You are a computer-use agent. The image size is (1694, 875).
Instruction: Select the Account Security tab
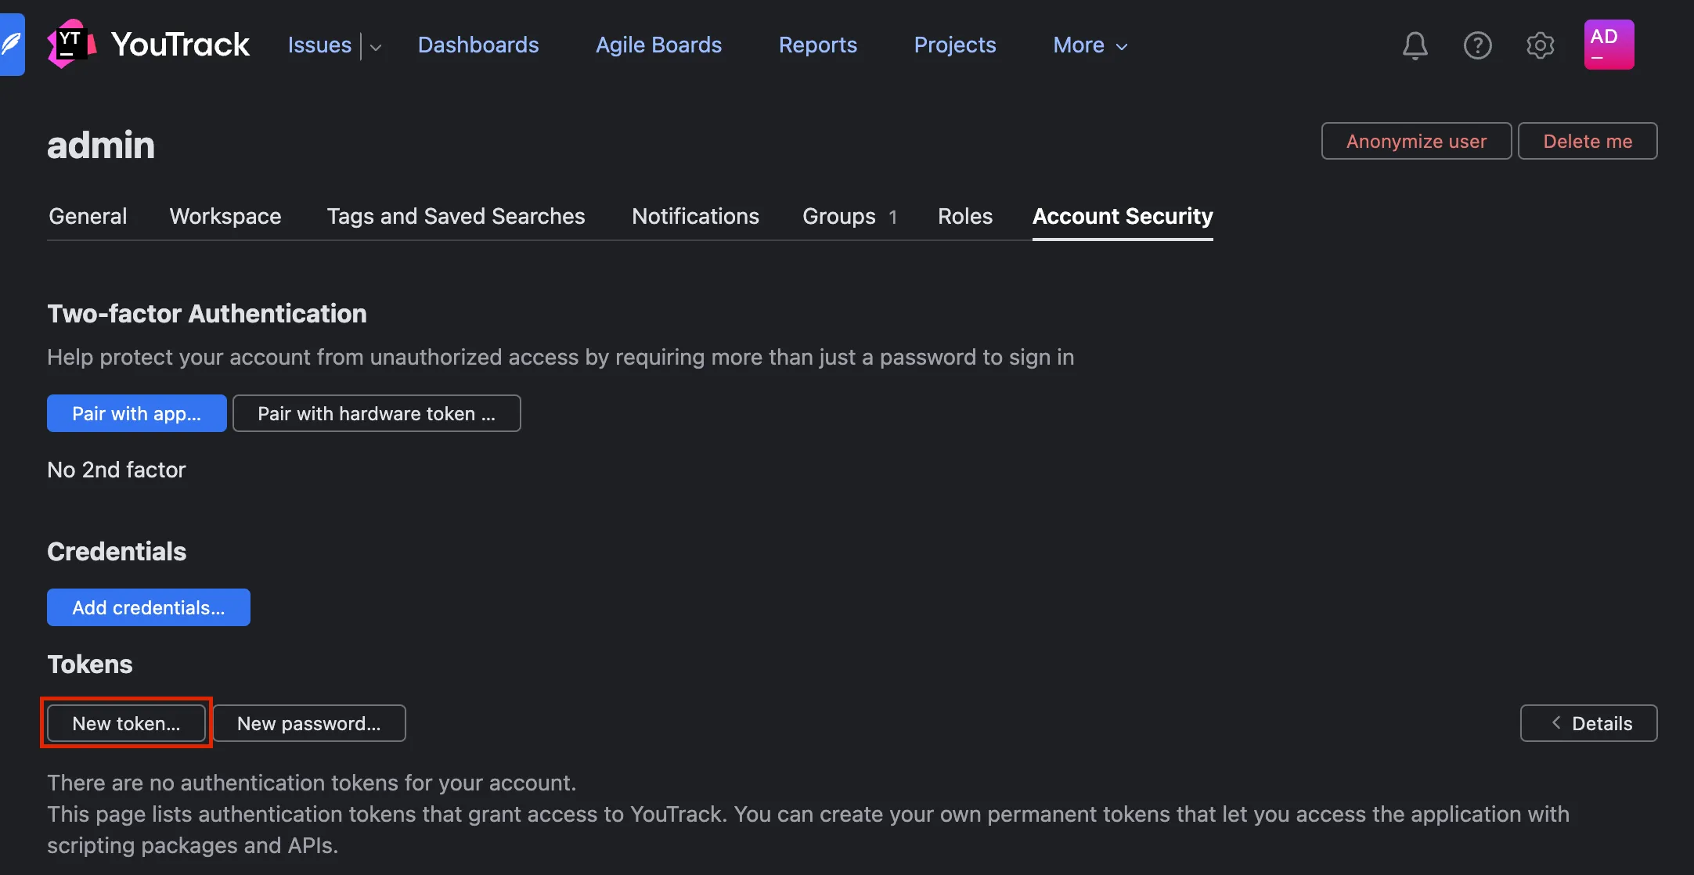(1123, 216)
